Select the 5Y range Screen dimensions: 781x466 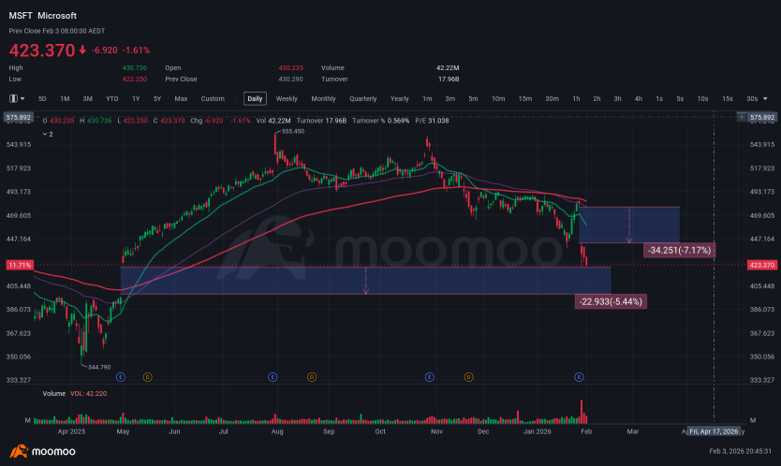tap(157, 98)
